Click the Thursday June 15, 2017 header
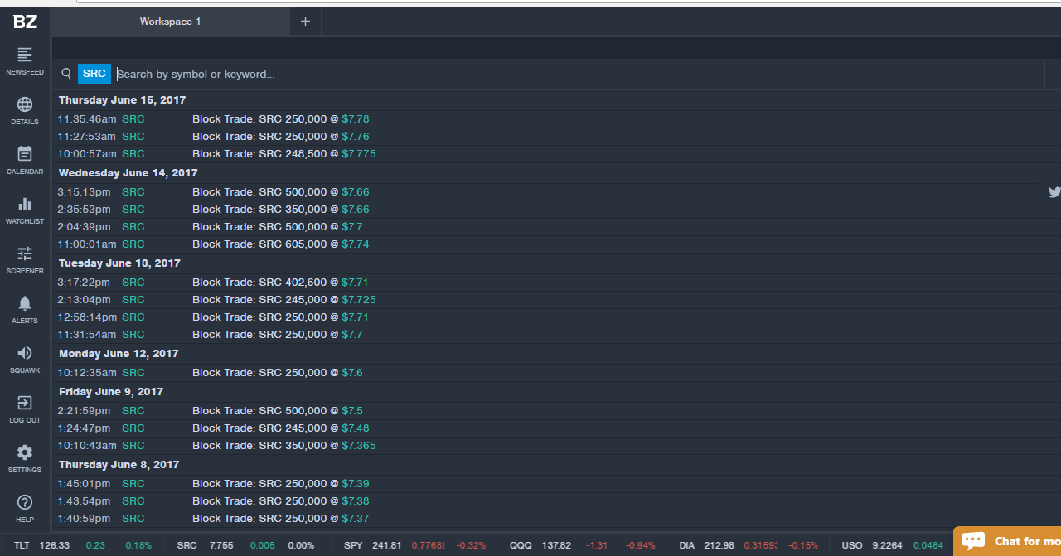The image size is (1061, 556). [x=122, y=100]
